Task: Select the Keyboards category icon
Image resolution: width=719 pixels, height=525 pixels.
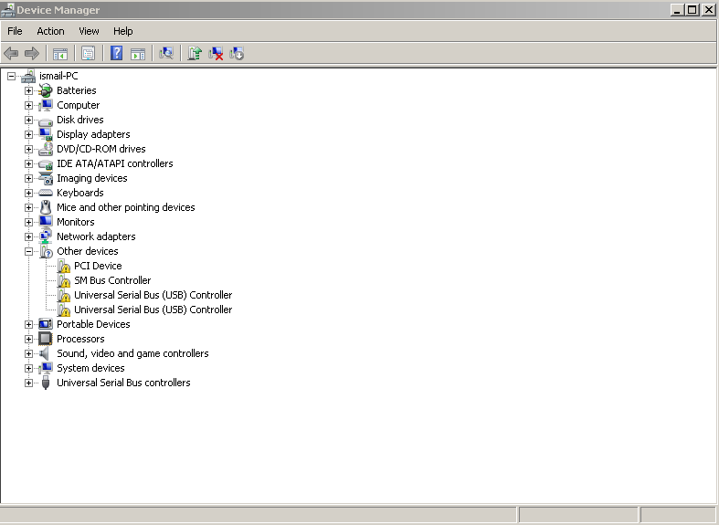Action: click(x=46, y=193)
